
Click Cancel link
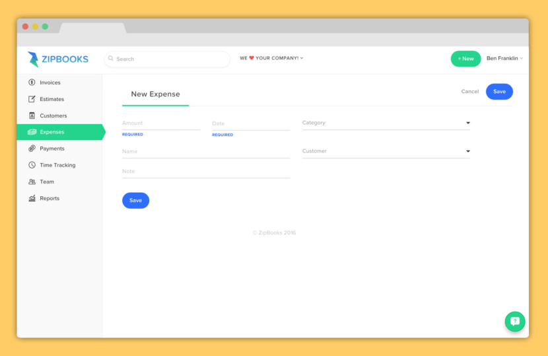click(469, 91)
